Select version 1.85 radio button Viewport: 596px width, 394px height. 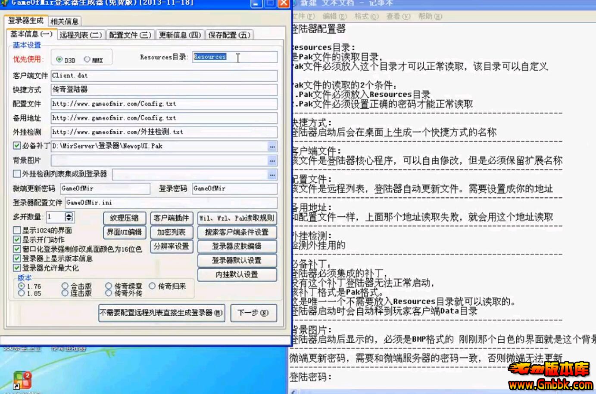(21, 293)
